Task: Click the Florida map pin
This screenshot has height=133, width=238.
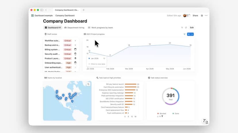Action: [x=72, y=101]
